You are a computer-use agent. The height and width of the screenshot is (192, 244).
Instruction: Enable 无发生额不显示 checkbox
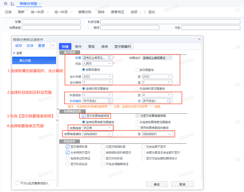pyautogui.click(x=143, y=147)
